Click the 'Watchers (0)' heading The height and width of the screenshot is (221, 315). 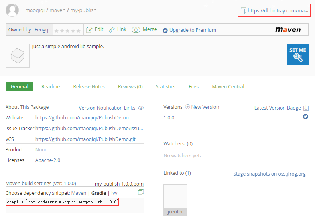point(178,144)
